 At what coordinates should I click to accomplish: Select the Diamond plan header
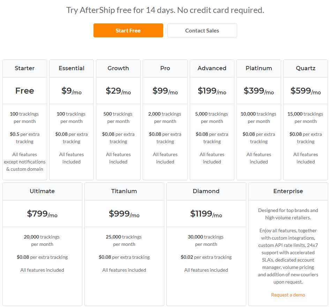[x=206, y=191]
